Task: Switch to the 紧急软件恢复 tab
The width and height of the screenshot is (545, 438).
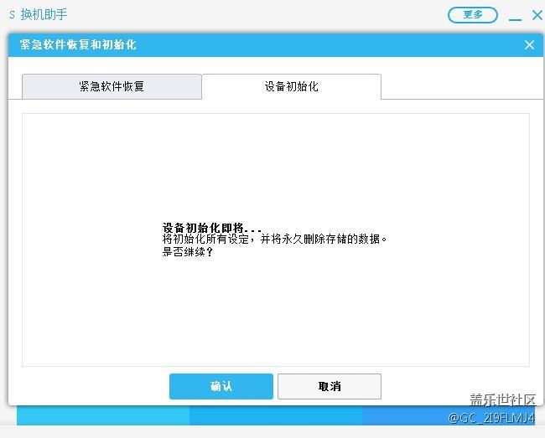Action: click(x=112, y=86)
